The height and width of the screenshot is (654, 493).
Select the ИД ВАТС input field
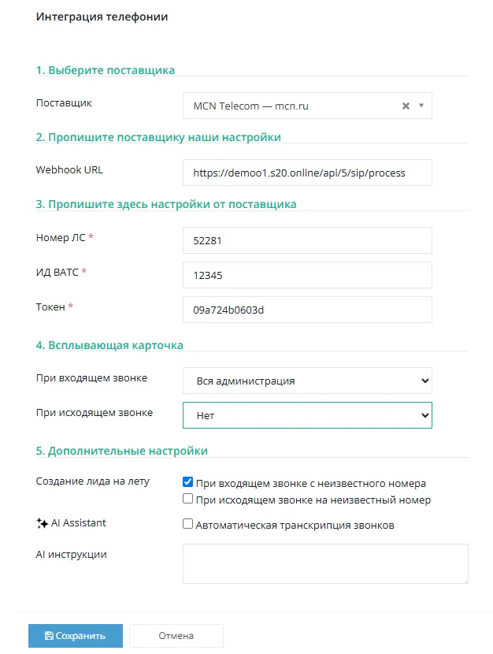coord(307,275)
